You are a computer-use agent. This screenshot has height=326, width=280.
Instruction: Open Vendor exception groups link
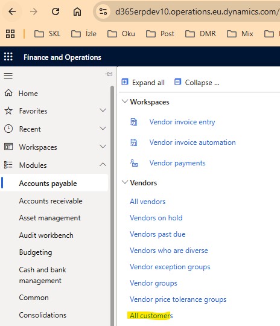(x=170, y=267)
